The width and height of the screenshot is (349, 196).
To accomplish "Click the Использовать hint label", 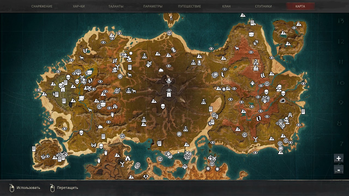I will pyautogui.click(x=28, y=188).
